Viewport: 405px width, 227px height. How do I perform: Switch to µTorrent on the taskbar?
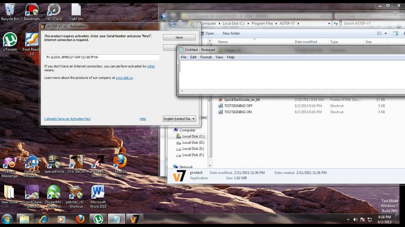[98, 219]
